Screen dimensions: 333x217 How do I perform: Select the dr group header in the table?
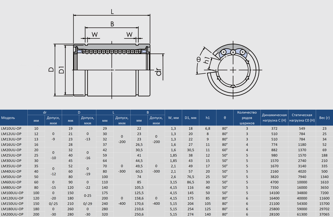point(45,112)
